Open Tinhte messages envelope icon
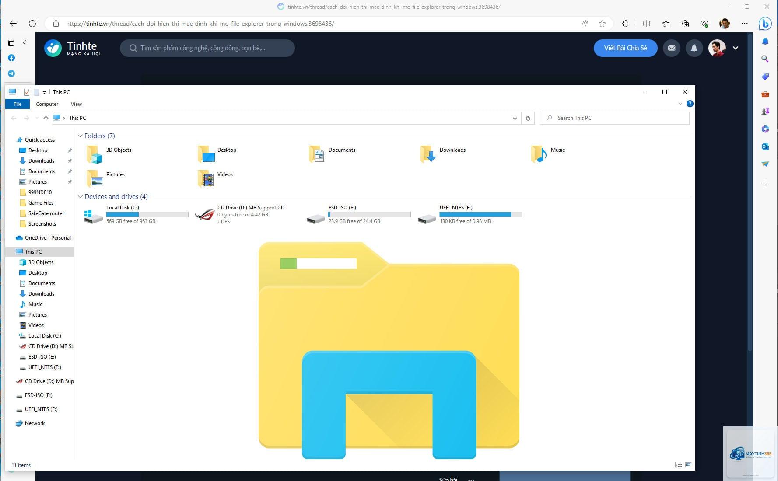 (672, 48)
